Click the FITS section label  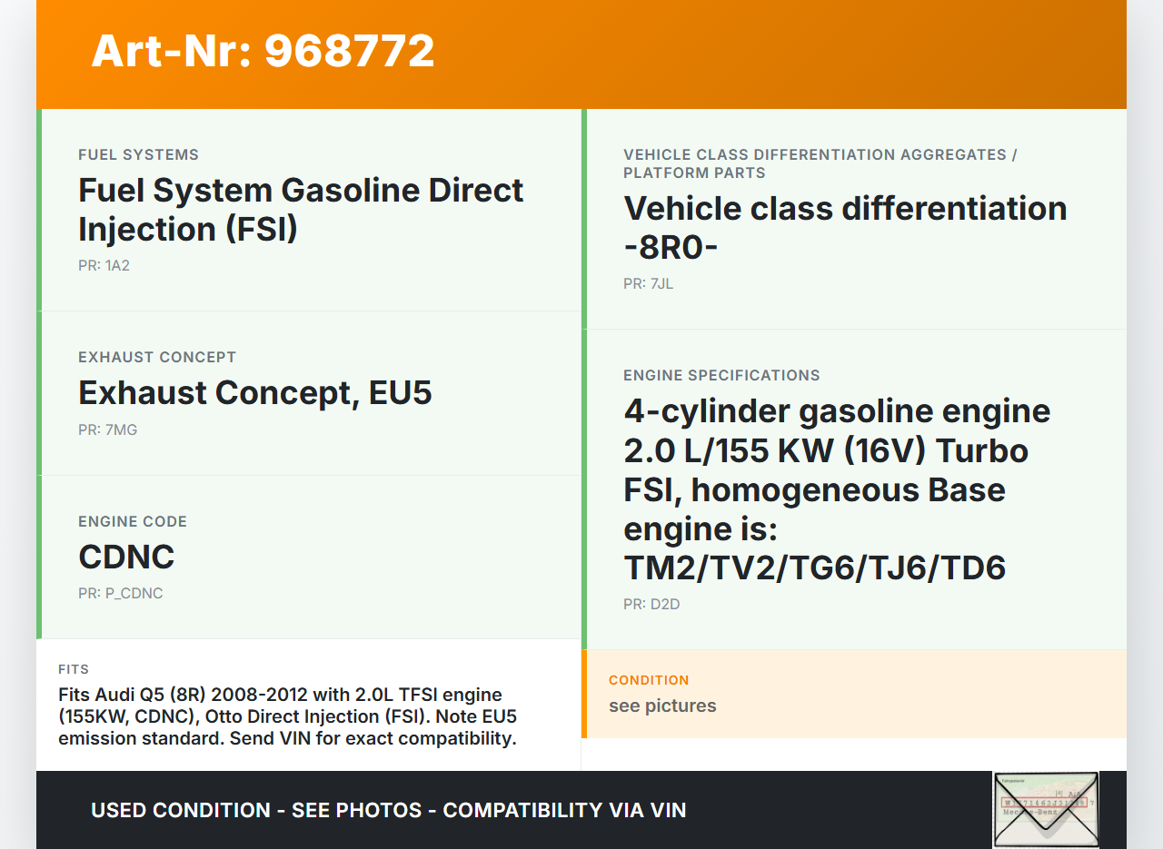pos(74,669)
